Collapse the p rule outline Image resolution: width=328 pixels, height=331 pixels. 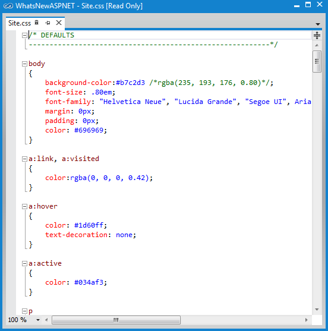tap(24, 311)
